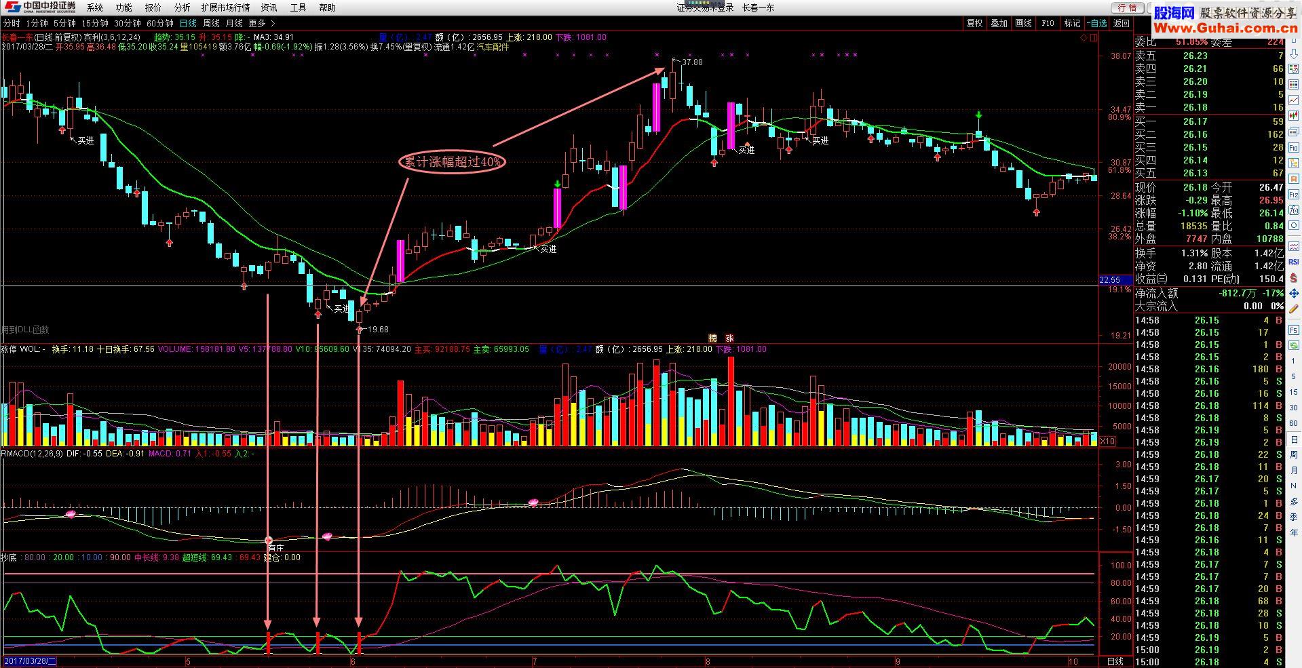Image resolution: width=1302 pixels, height=668 pixels.
Task: Open the 分析 menu
Action: (183, 7)
